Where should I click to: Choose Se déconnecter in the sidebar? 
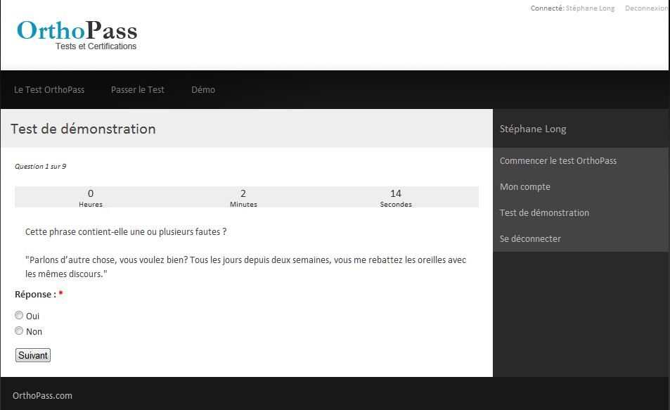pos(530,239)
